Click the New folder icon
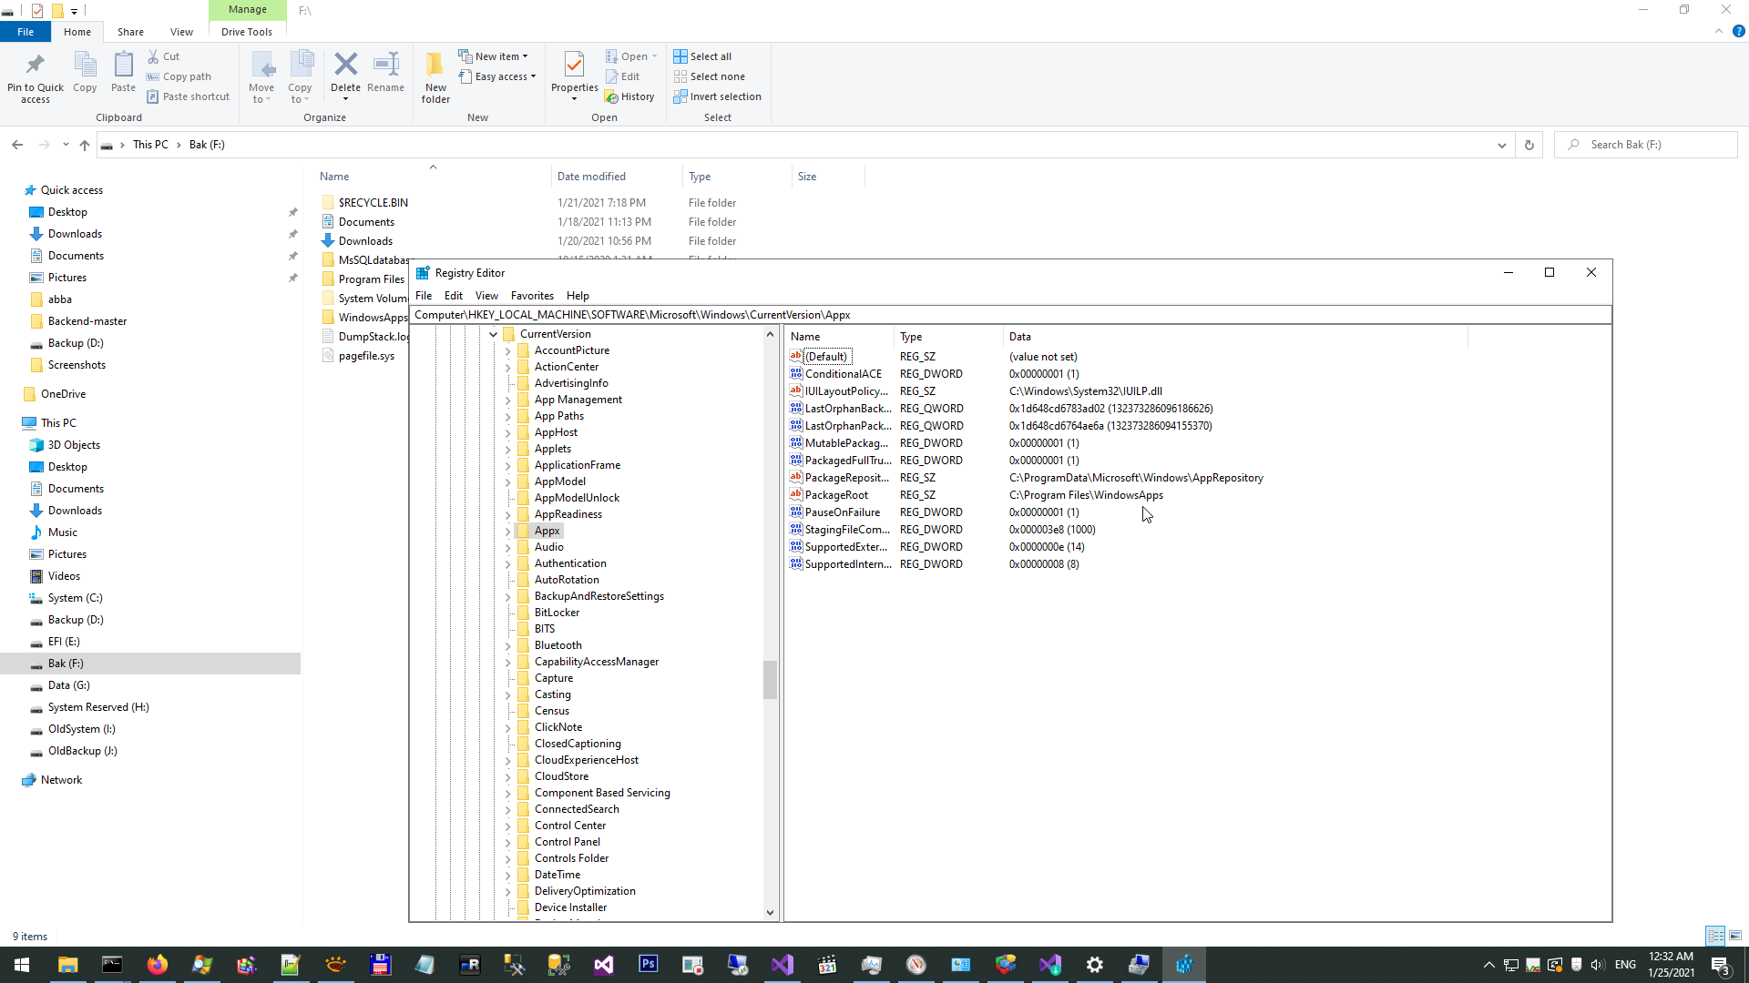The image size is (1749, 983). [435, 66]
